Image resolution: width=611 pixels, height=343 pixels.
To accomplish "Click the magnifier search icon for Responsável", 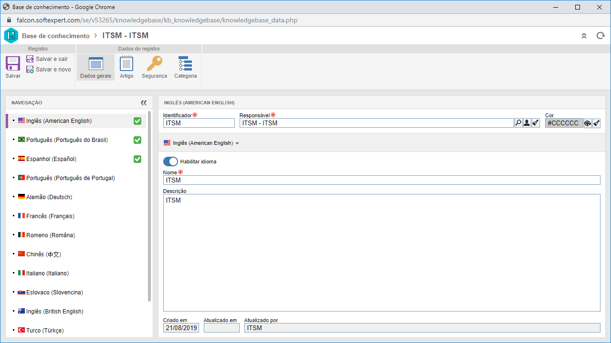I will (x=518, y=123).
